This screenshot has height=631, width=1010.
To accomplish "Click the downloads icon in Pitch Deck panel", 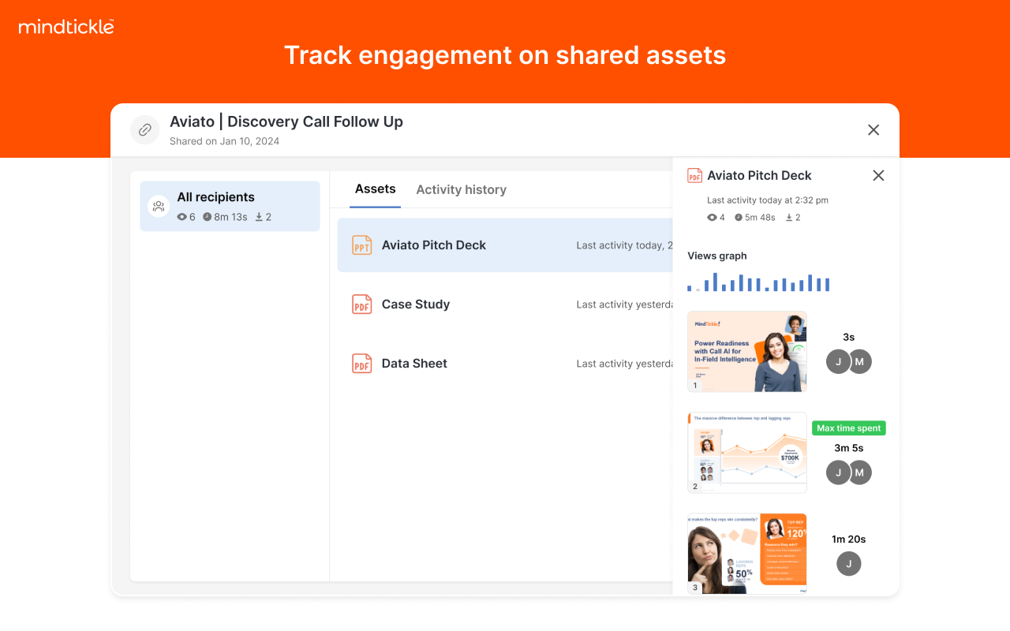I will click(789, 218).
